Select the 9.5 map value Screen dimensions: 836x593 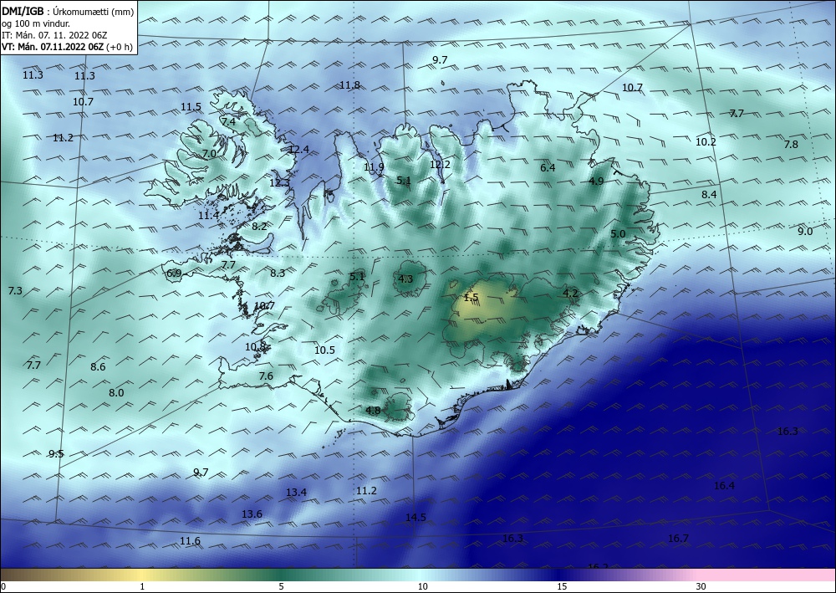click(56, 454)
